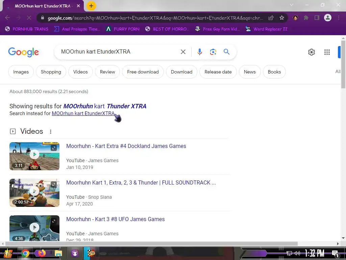Open Firefox from the taskbar

pos(42,253)
